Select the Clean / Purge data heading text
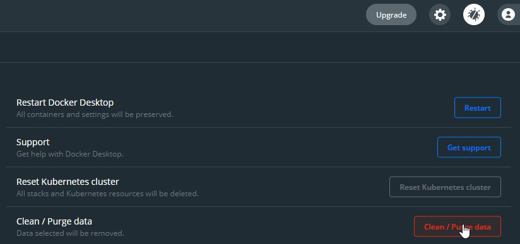The image size is (520, 244). pos(54,221)
